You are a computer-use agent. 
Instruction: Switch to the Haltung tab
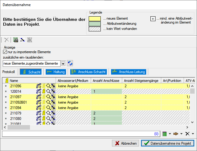[x=55, y=72]
